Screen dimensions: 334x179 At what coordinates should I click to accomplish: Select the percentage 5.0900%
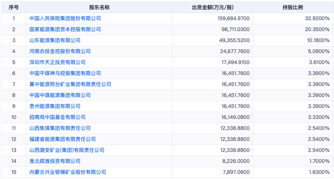[x=319, y=51]
